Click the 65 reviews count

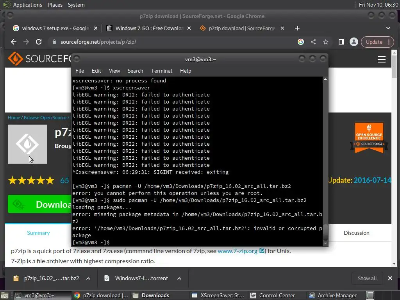tap(64, 180)
